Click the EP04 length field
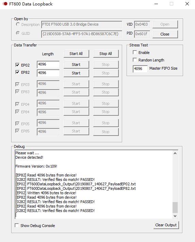This screenshot has width=195, height=242. 48,103
